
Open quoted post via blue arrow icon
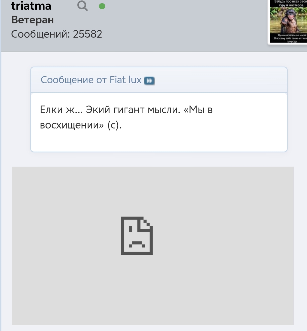pos(149,81)
